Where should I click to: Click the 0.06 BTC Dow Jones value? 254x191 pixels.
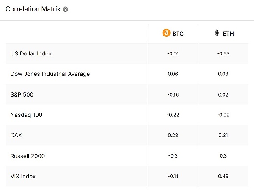(173, 74)
